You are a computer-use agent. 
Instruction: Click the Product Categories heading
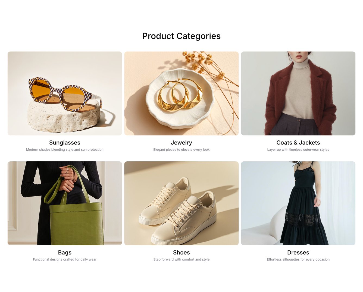point(181,36)
